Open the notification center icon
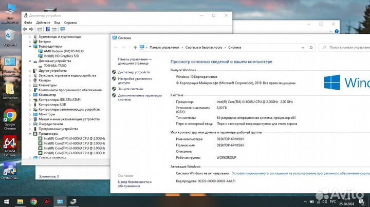The width and height of the screenshot is (370, 207). click(x=361, y=202)
